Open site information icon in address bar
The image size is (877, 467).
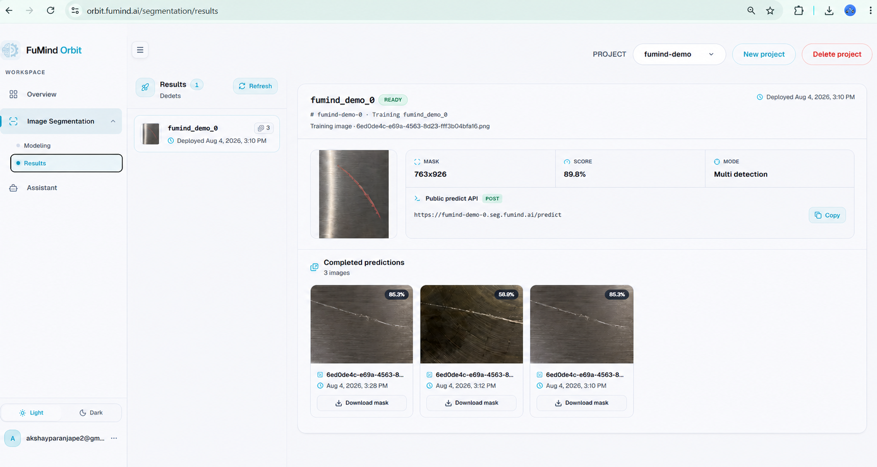coord(75,10)
